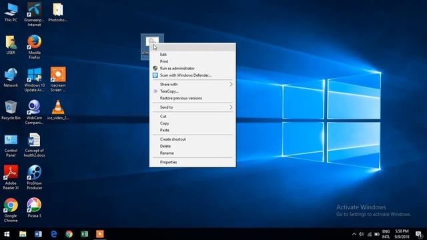Select the Mozilla Firefox shortcut
The height and width of the screenshot is (240, 427).
(34, 47)
